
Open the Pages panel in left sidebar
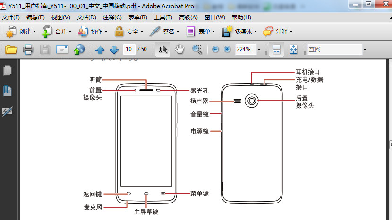8,70
